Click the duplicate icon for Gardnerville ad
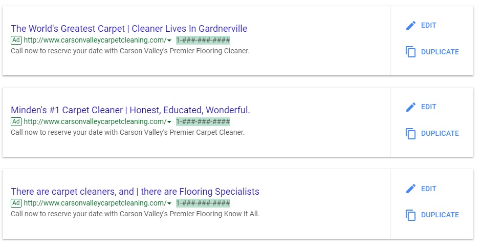The width and height of the screenshot is (481, 247). point(410,52)
